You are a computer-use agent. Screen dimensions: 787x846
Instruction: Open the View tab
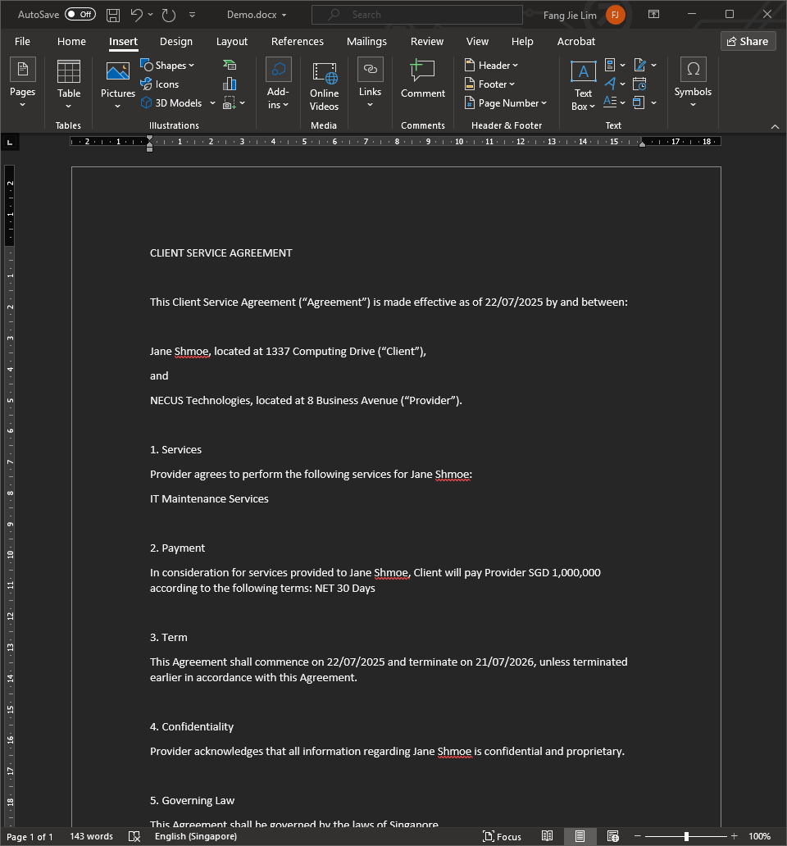(477, 42)
